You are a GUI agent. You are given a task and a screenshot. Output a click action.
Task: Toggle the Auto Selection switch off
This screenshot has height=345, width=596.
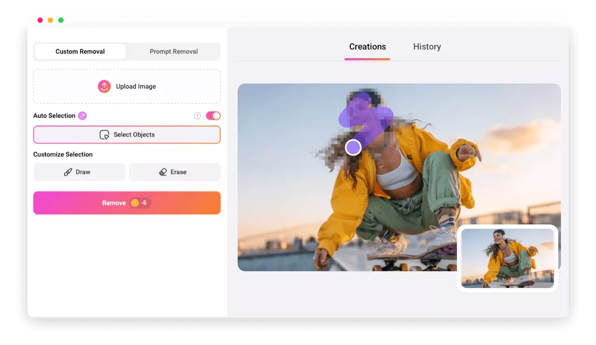tap(213, 116)
